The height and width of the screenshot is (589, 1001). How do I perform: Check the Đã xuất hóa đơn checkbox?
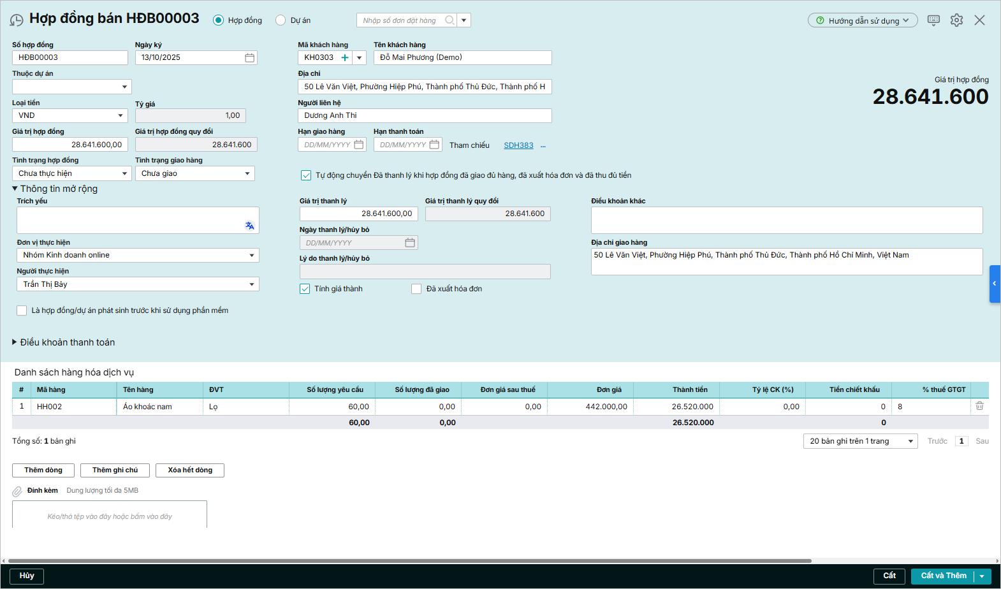click(x=416, y=289)
